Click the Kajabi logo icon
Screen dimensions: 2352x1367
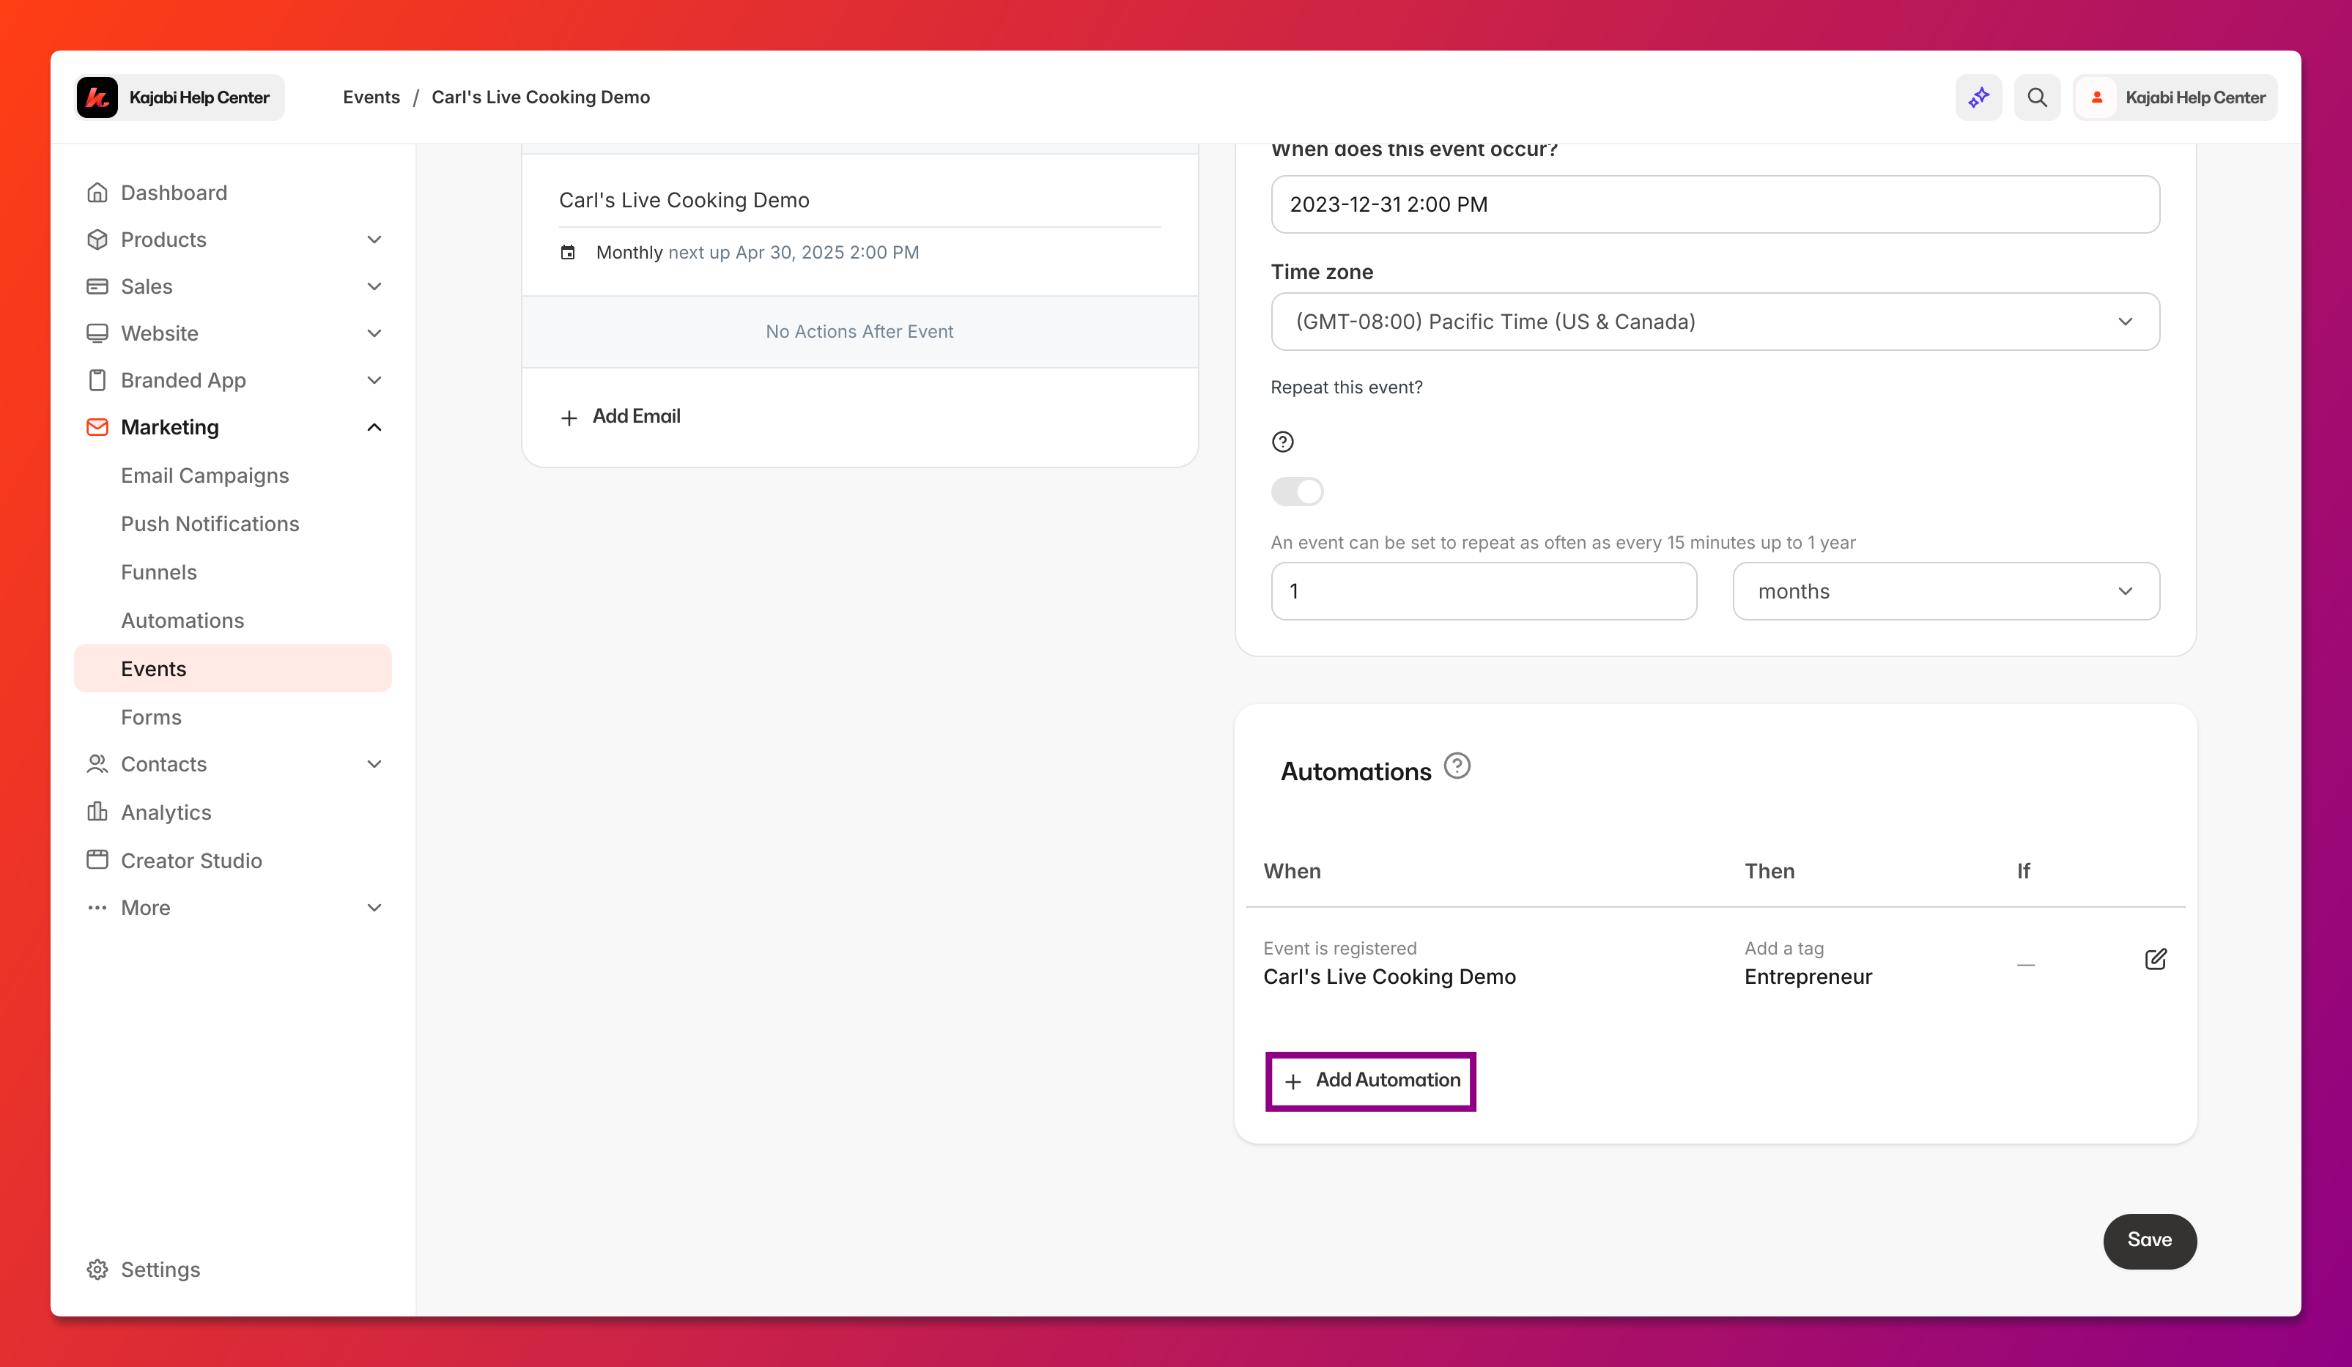(97, 97)
